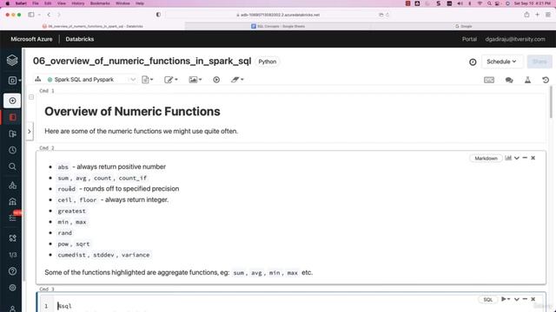Click the Safari back navigation arrow
The image size is (556, 312).
point(49,15)
